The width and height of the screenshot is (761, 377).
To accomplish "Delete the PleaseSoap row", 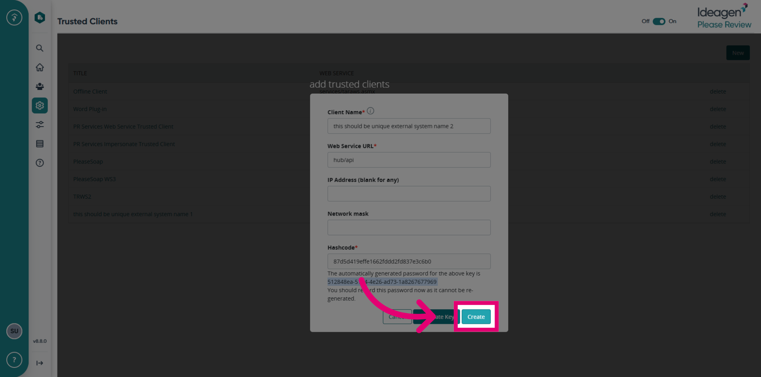I will pyautogui.click(x=718, y=161).
